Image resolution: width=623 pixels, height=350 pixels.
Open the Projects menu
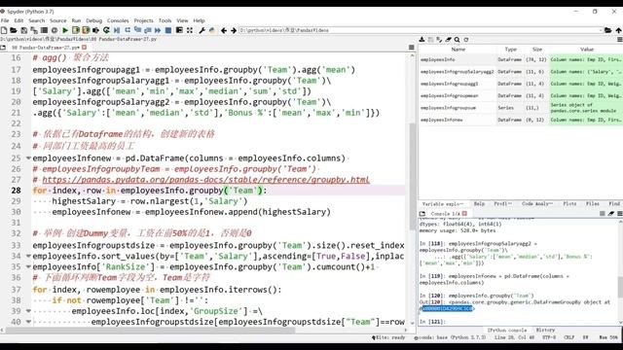tap(143, 20)
